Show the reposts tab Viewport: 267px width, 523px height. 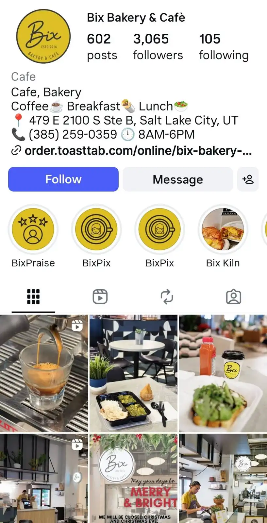tap(167, 297)
